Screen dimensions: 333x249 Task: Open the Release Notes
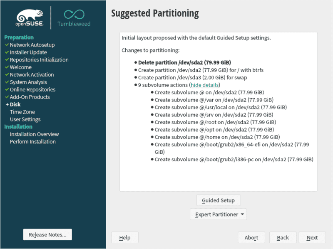click(x=47, y=234)
